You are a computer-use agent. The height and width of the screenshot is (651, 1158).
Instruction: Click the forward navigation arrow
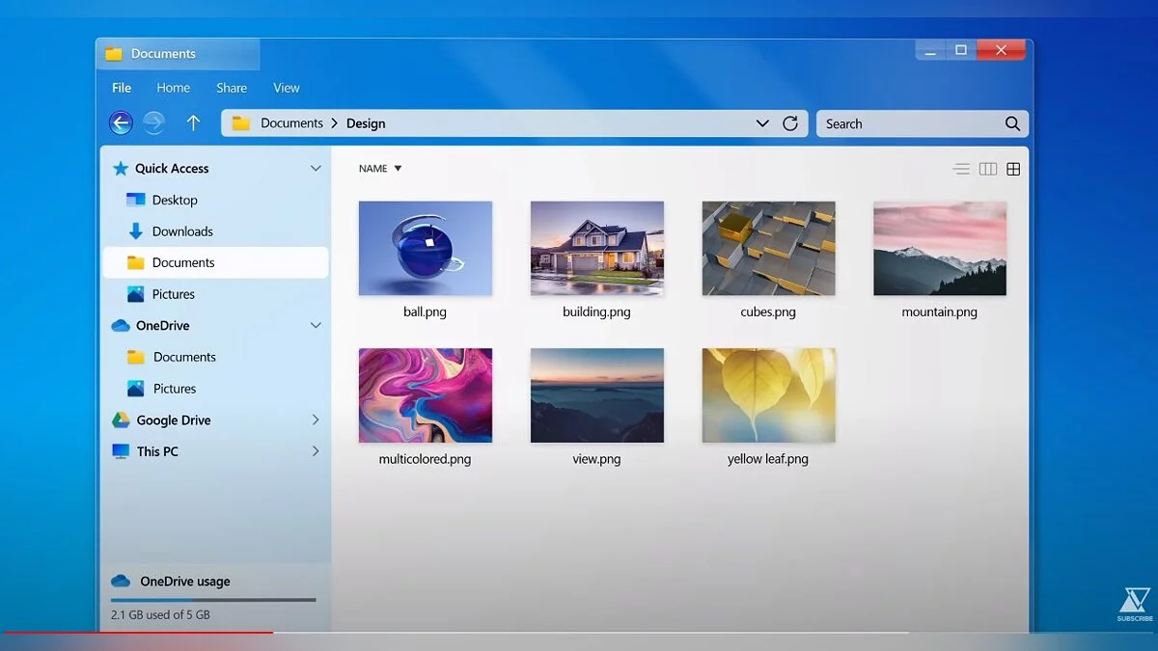(x=154, y=122)
